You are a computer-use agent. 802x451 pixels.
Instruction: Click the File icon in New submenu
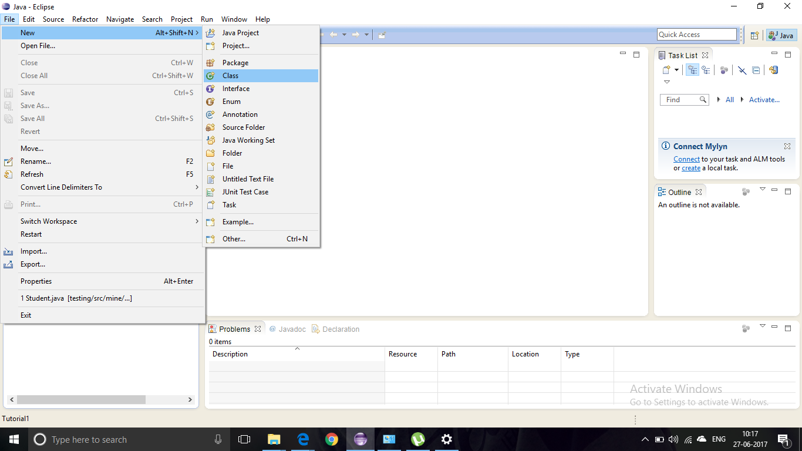click(x=211, y=166)
